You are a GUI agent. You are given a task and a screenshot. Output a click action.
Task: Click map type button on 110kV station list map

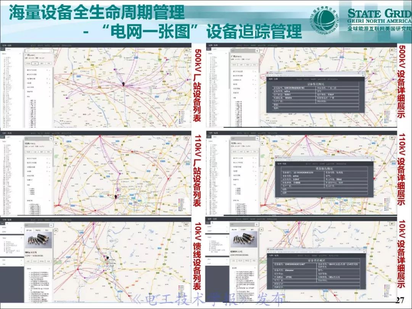click(187, 138)
